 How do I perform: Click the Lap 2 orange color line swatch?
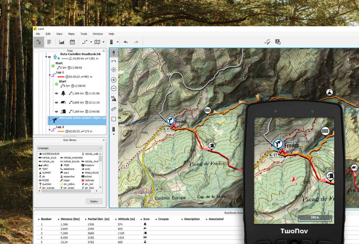61,131
